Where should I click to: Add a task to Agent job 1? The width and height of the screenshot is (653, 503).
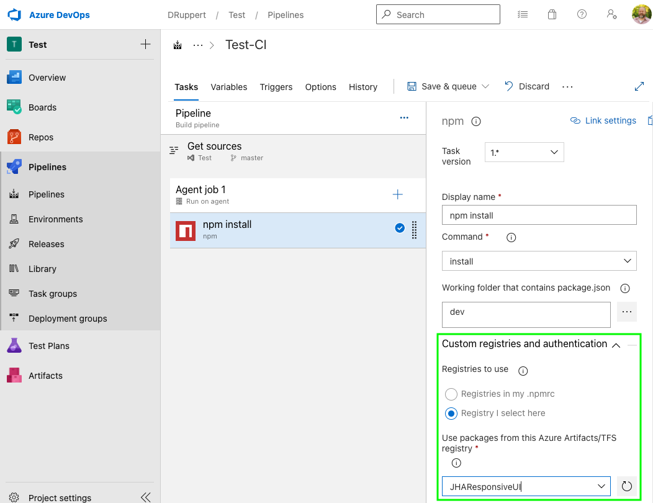point(398,195)
